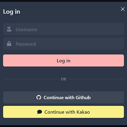The width and height of the screenshot is (127, 127).
Task: Click the divider line left of OR
Action: click(x=31, y=79)
